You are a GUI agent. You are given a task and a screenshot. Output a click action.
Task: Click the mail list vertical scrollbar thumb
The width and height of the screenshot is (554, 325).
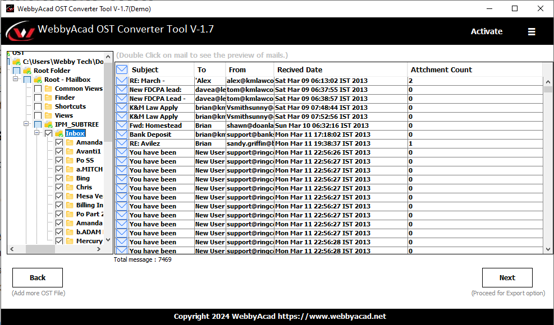coord(548,89)
